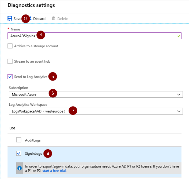Enable the AuditLogs checkbox
189x179 pixels.
(19, 140)
